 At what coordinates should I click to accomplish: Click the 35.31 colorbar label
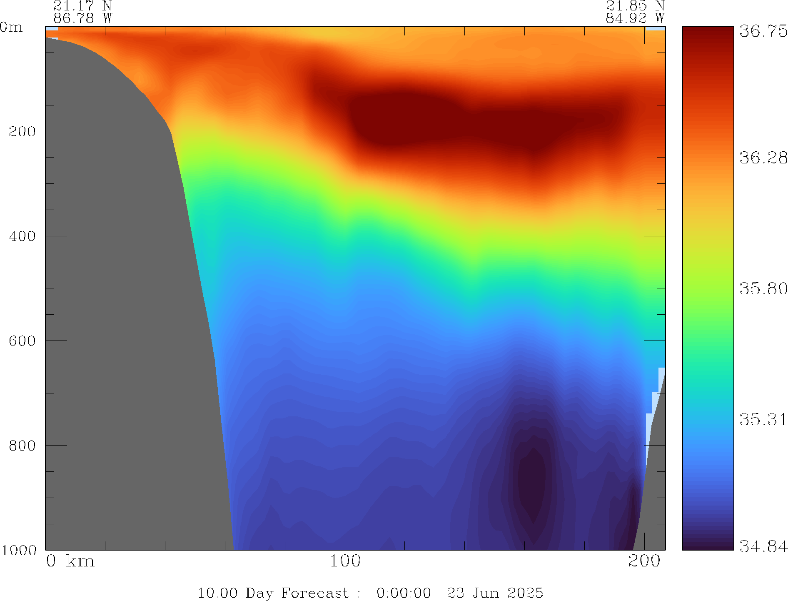pyautogui.click(x=763, y=419)
